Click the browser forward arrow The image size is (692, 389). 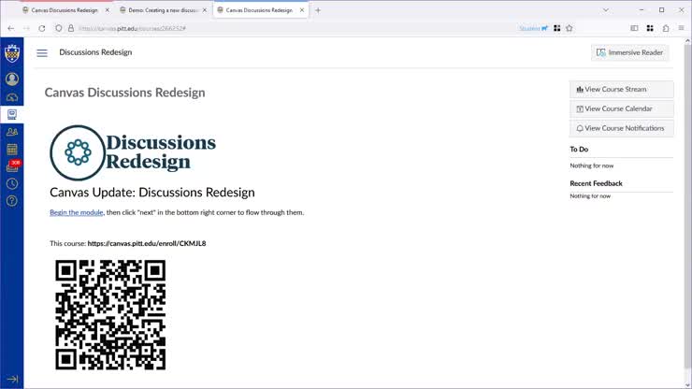pos(26,28)
